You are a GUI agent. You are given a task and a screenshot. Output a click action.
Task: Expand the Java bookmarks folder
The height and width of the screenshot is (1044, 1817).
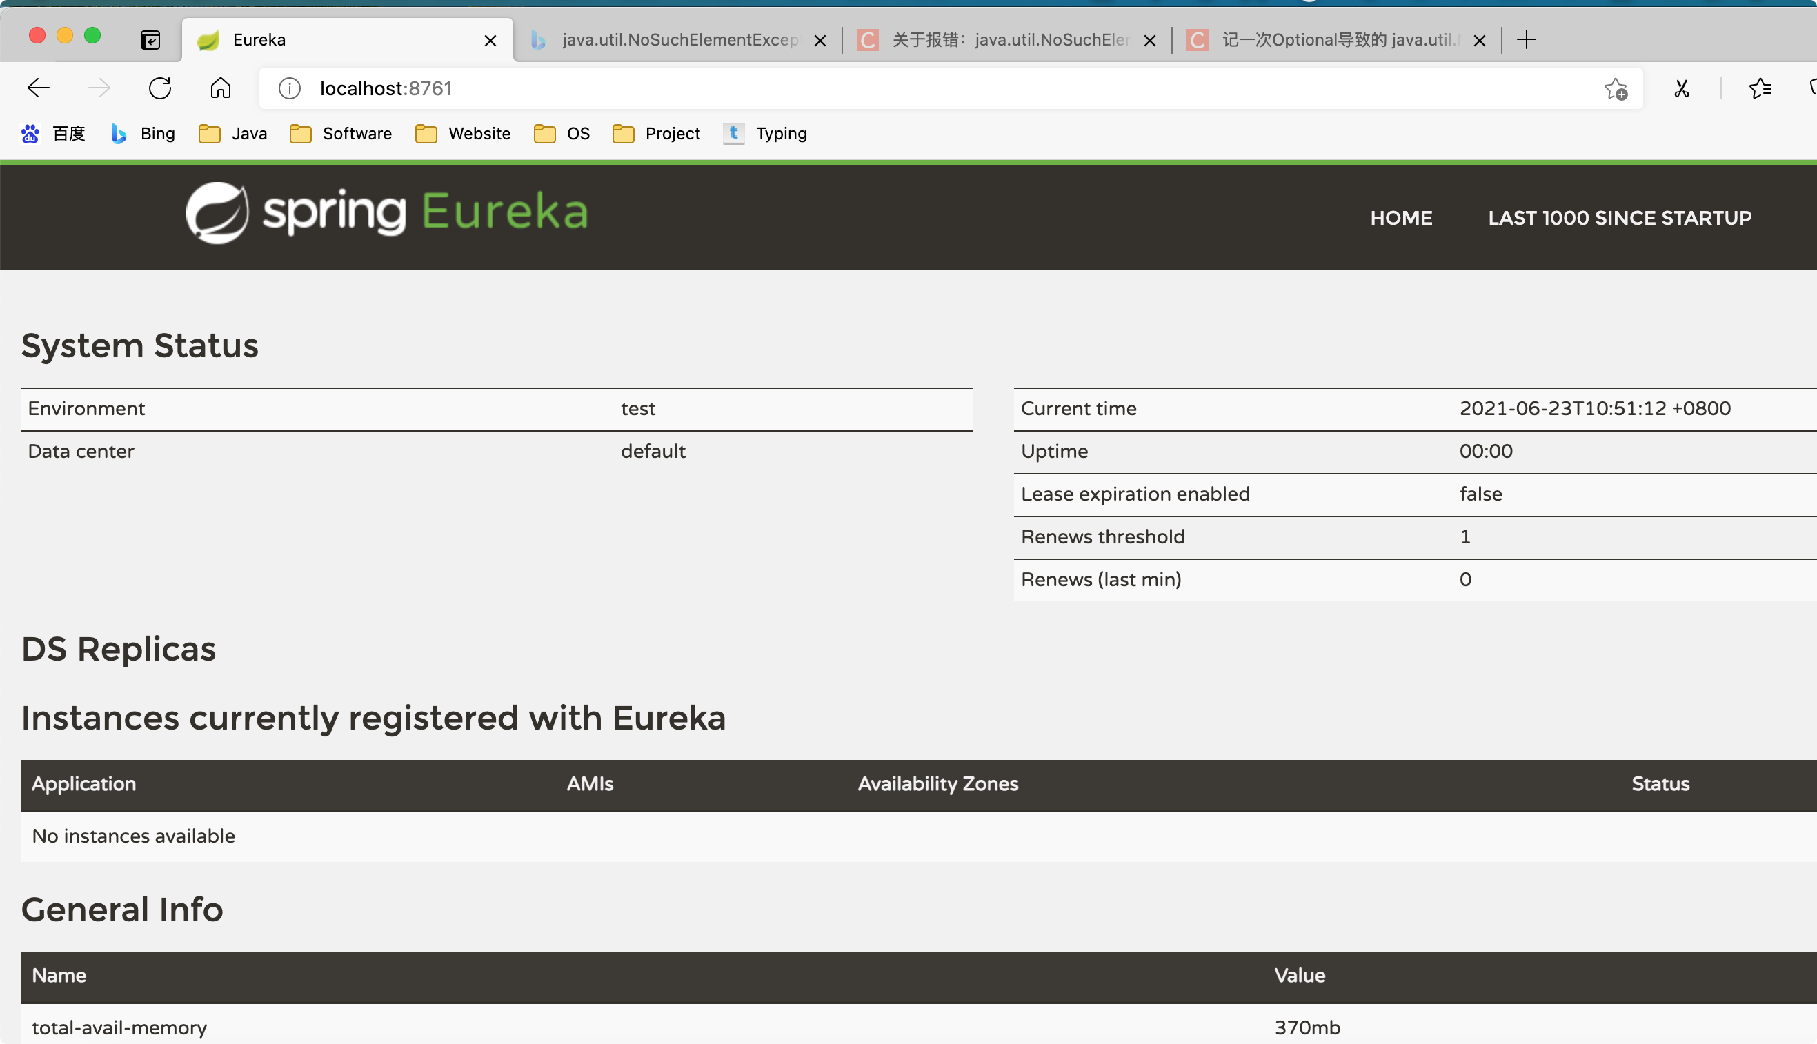point(233,134)
